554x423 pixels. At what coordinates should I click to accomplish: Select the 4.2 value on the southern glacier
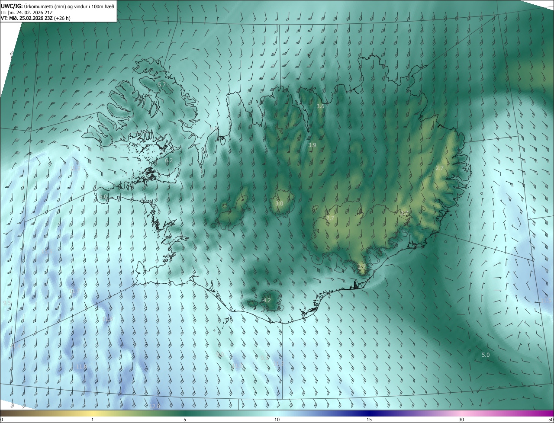267,300
